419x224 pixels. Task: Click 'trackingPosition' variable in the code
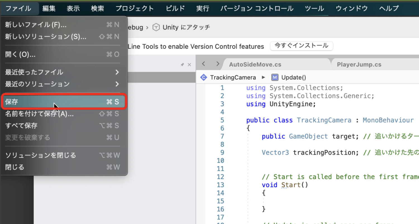[x=324, y=153]
